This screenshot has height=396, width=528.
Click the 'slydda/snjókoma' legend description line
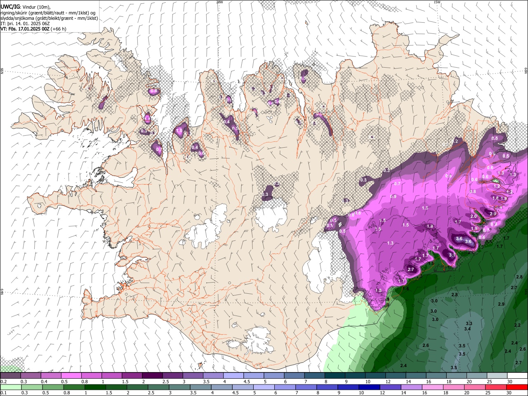49,18
